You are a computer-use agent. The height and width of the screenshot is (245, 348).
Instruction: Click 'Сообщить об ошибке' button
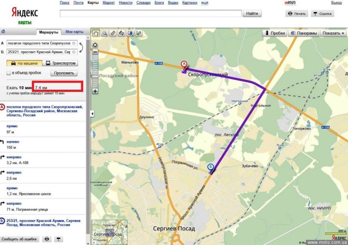click(x=19, y=239)
